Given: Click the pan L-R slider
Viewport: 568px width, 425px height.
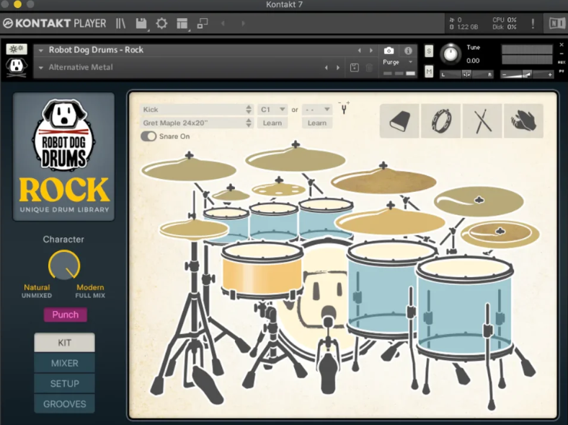Looking at the screenshot, I should click(466, 74).
